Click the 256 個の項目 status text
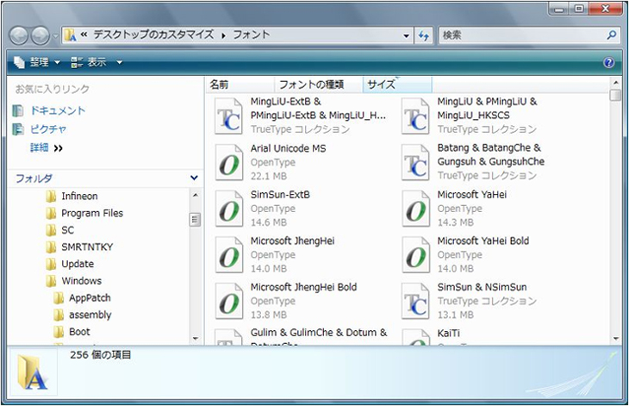Viewport: 629px width, 406px height. click(x=100, y=354)
